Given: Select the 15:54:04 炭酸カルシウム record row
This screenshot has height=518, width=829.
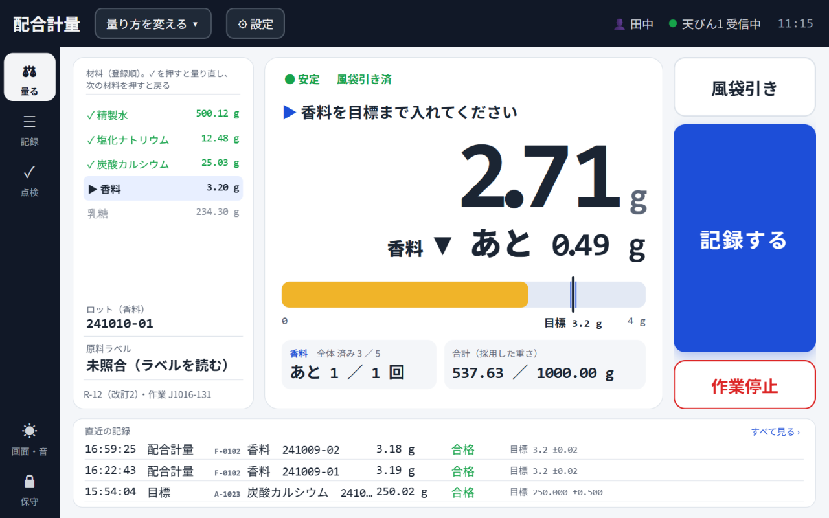Looking at the screenshot, I should click(444, 492).
